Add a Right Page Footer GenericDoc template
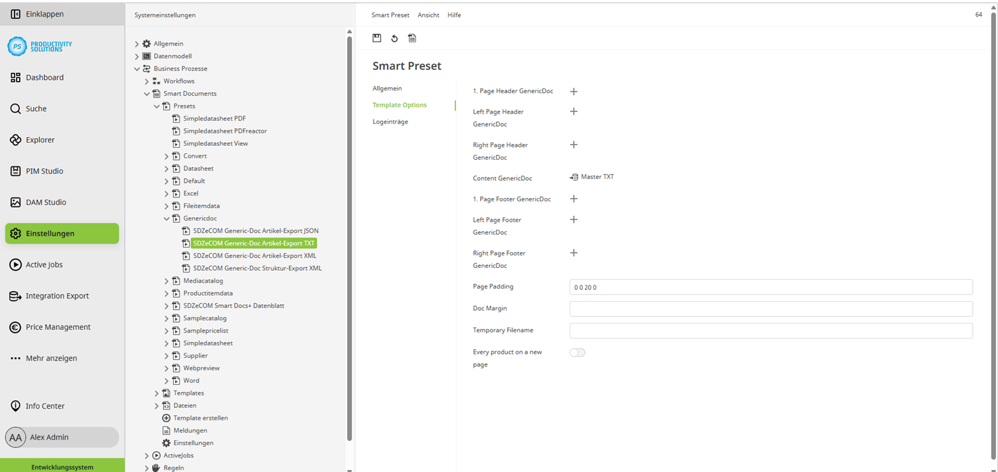 [574, 252]
